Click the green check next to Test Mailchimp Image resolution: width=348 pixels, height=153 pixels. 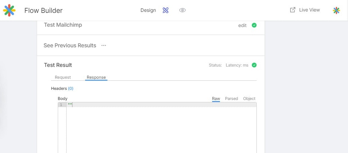tap(254, 25)
